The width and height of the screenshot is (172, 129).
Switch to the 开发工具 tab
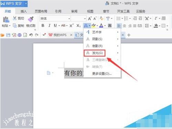click(123, 11)
